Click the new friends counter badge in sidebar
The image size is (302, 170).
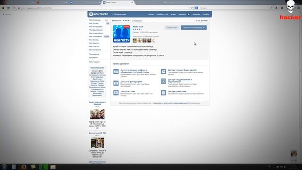click(x=108, y=23)
